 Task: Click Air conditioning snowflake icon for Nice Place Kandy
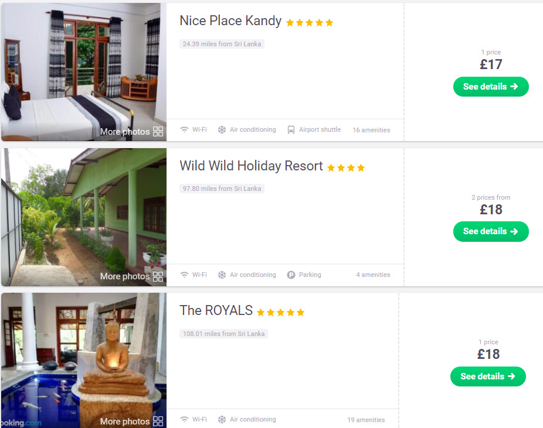pyautogui.click(x=222, y=129)
